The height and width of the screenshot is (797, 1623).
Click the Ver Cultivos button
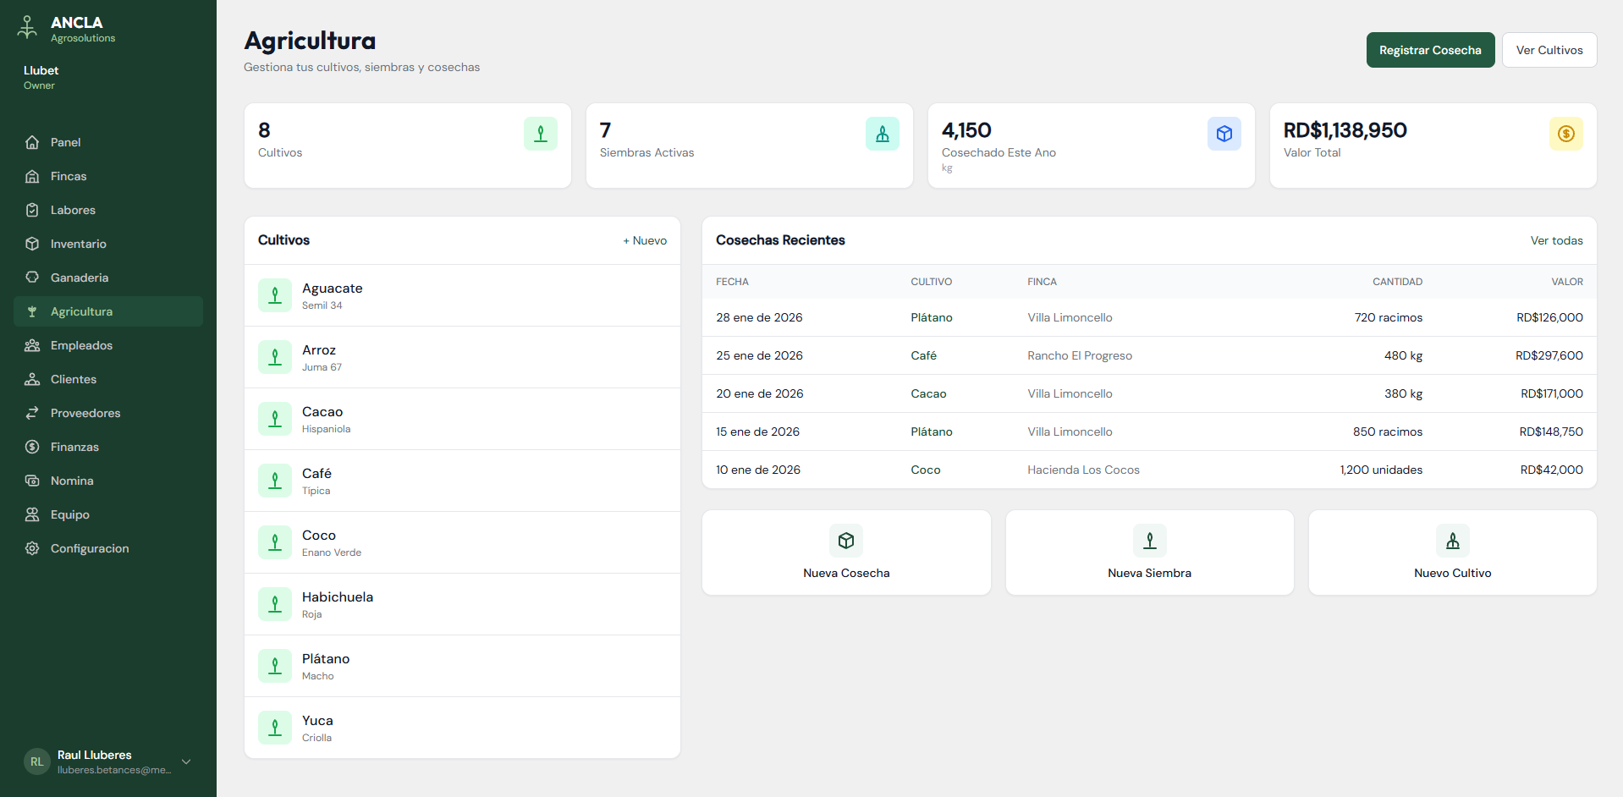1549,50
